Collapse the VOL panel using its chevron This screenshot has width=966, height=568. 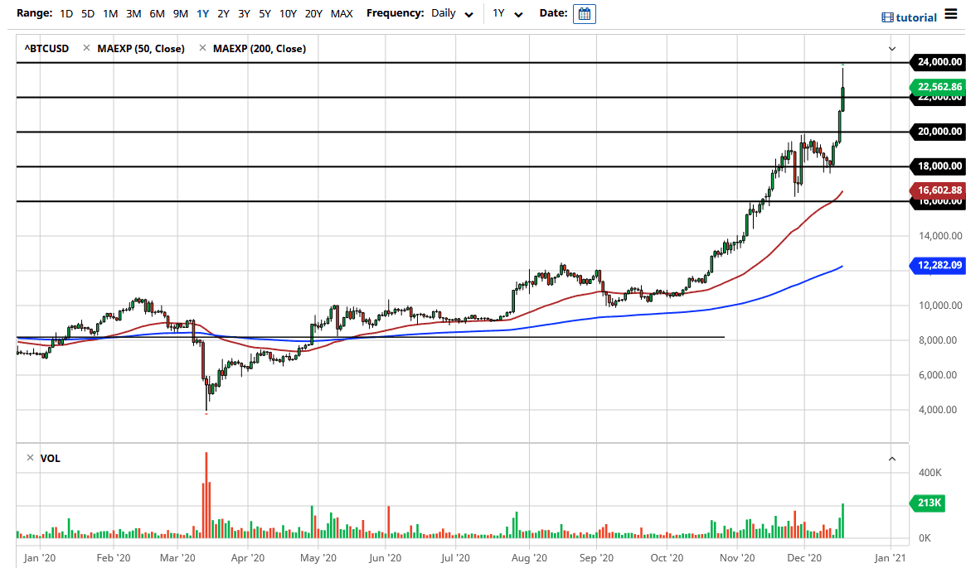(891, 458)
